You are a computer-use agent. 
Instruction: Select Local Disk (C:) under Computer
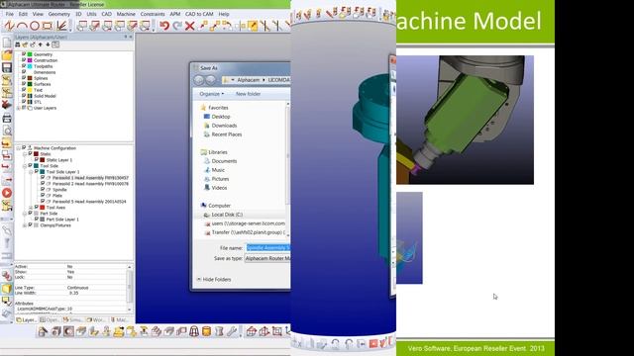coord(227,215)
